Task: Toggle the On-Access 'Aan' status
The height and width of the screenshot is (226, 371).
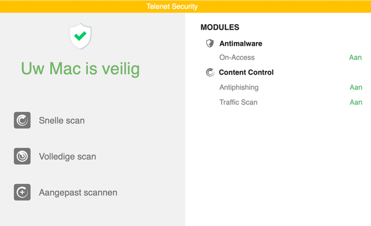Action: [x=356, y=57]
